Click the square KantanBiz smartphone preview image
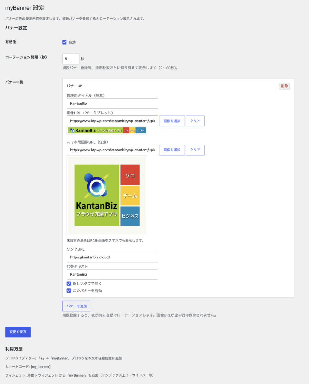The height and width of the screenshot is (384, 309). [107, 195]
